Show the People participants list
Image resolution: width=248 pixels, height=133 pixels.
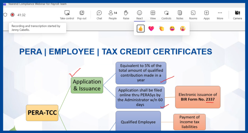coord(112,14)
